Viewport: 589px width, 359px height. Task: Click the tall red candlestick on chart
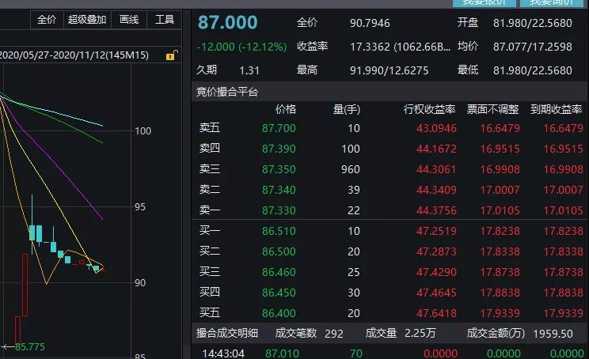point(25,285)
